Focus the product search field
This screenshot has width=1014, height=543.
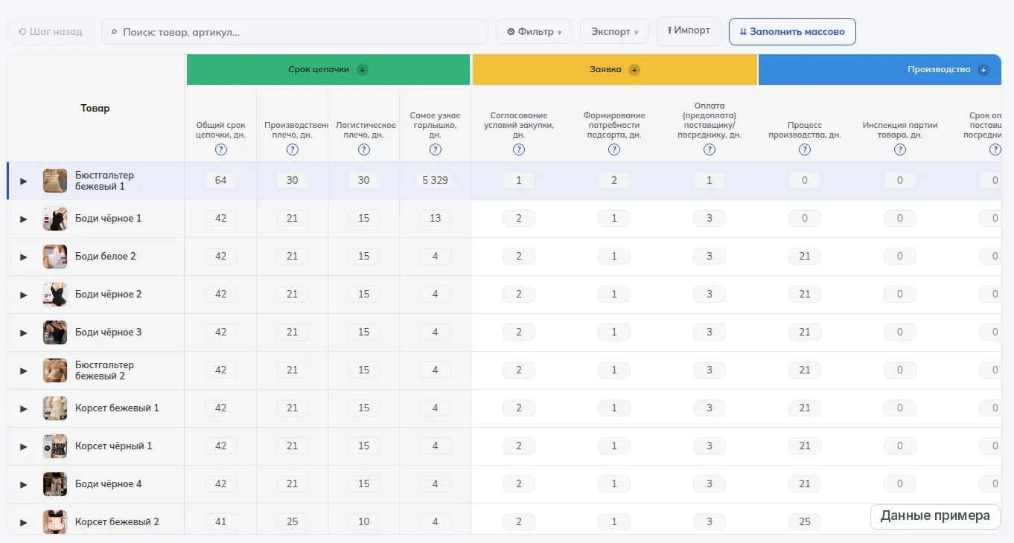(x=295, y=32)
